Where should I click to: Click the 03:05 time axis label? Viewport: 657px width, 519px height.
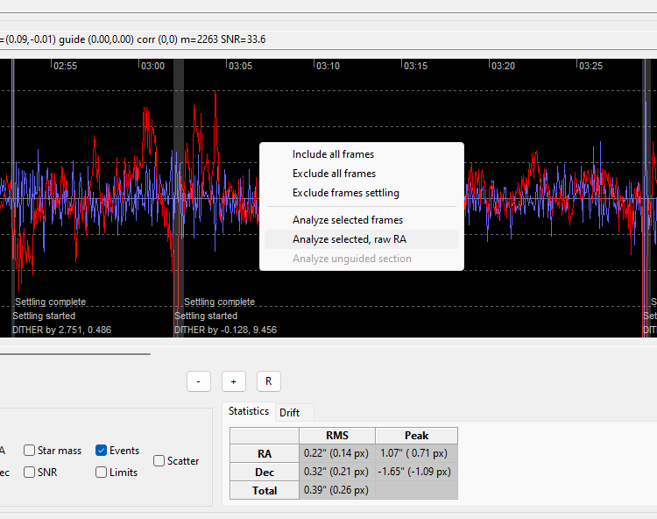tap(241, 66)
